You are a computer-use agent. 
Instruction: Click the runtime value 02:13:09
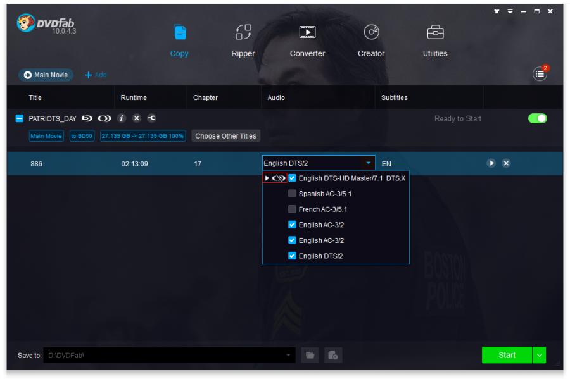[x=134, y=164]
